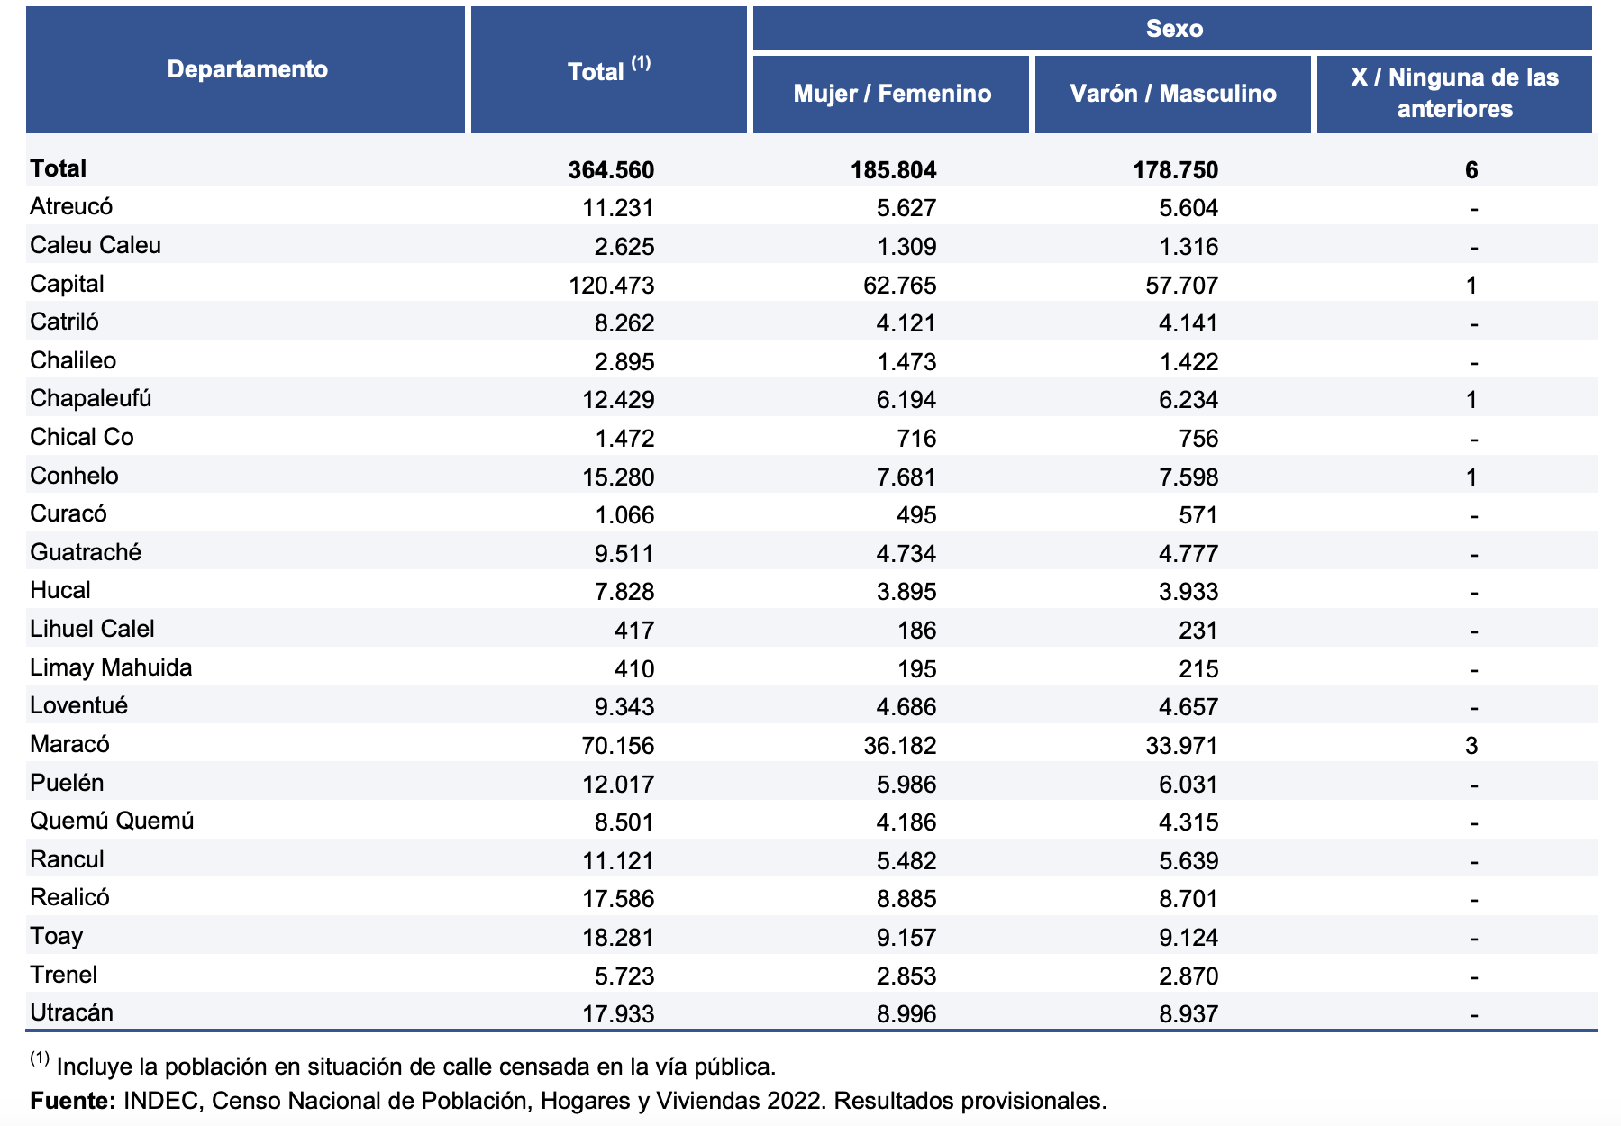
Task: Click the Chalileo row label
Action: (x=73, y=360)
